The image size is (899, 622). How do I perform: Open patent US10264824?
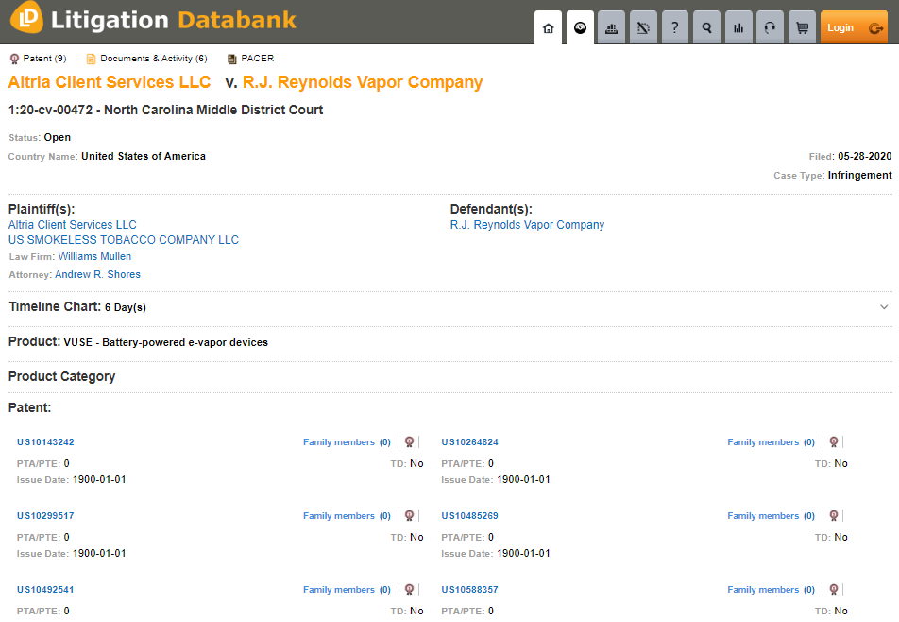[469, 441]
